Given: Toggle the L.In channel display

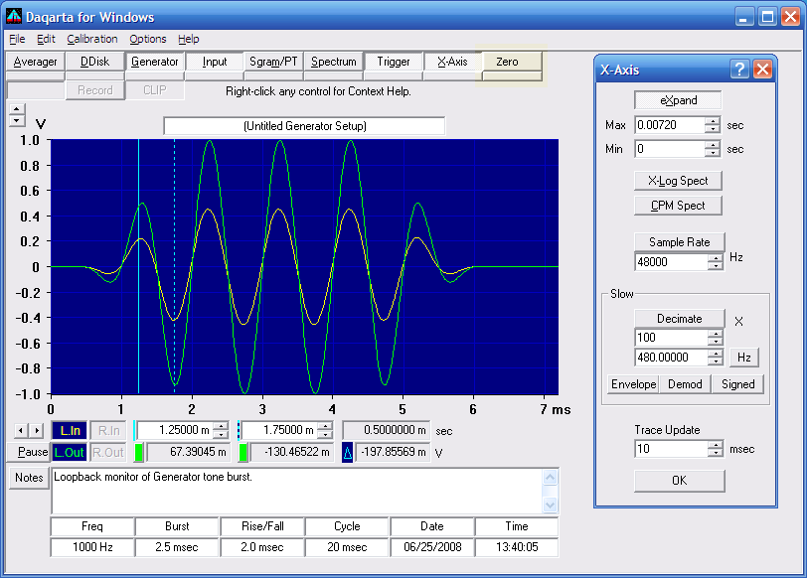Looking at the screenshot, I should click(x=70, y=431).
